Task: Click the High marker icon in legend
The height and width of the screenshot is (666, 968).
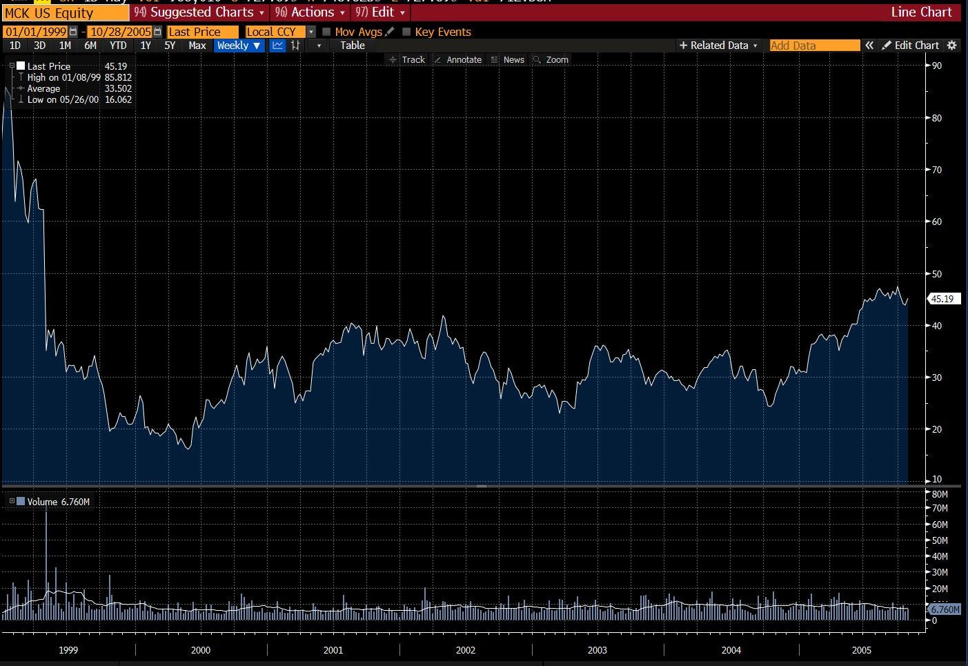Action: [21, 77]
